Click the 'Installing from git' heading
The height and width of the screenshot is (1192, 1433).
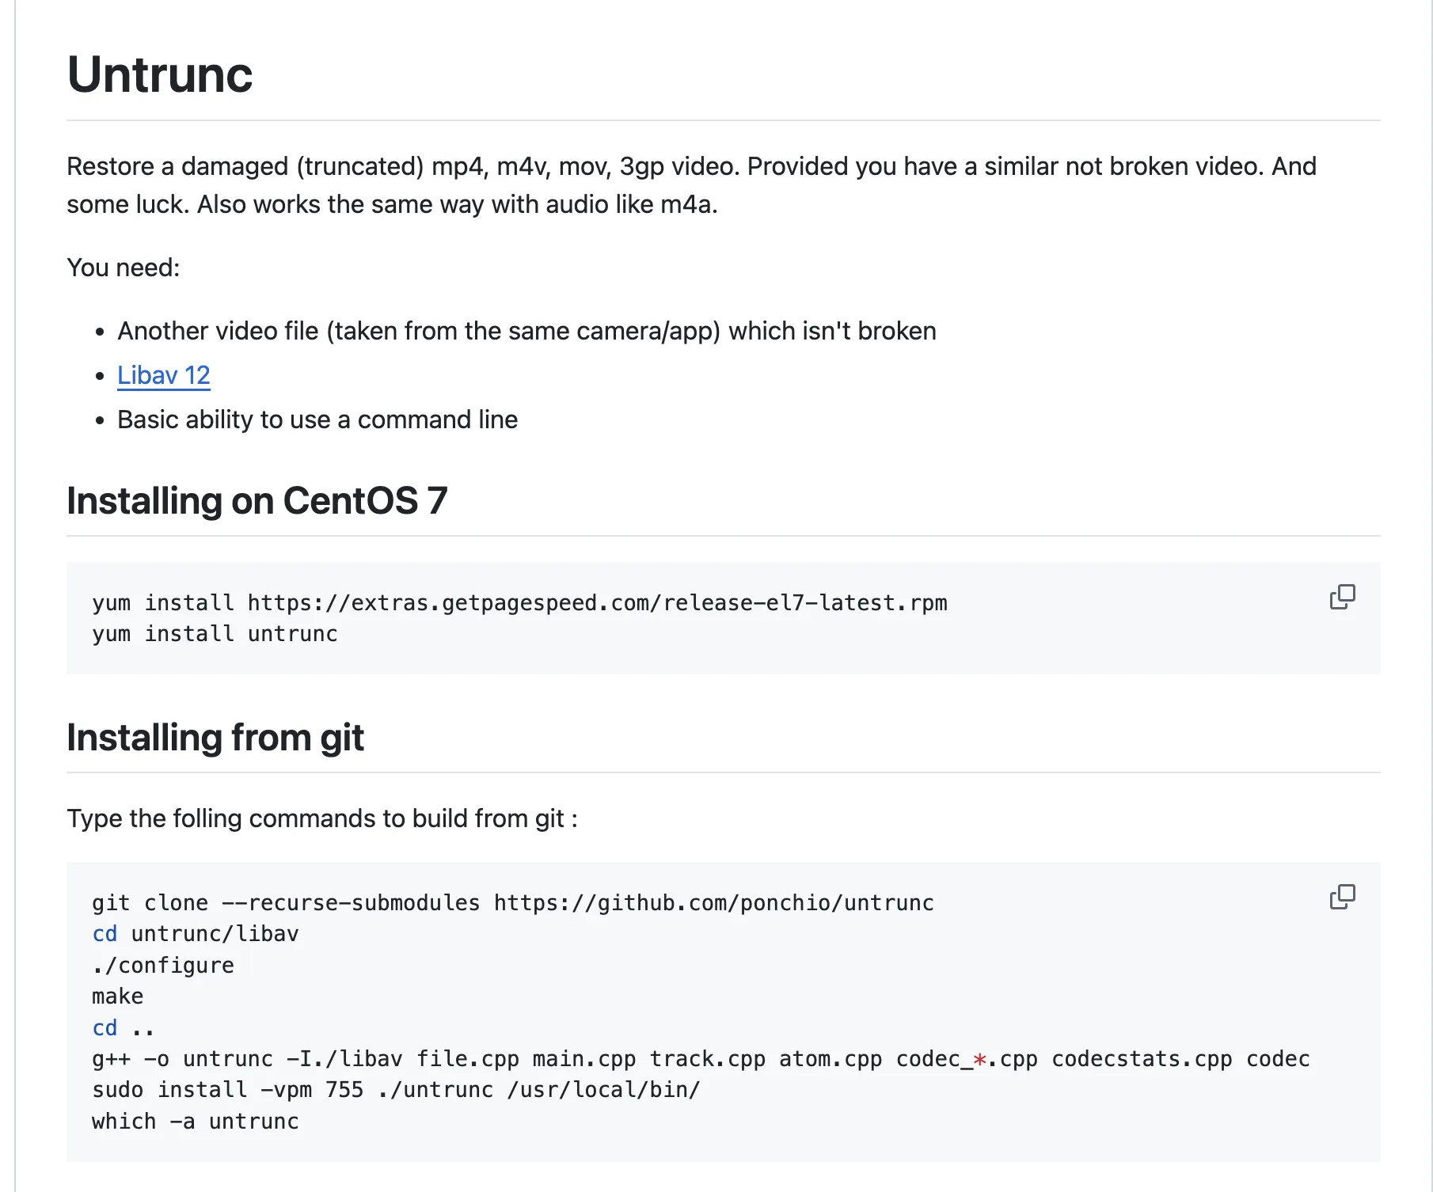[x=215, y=738]
